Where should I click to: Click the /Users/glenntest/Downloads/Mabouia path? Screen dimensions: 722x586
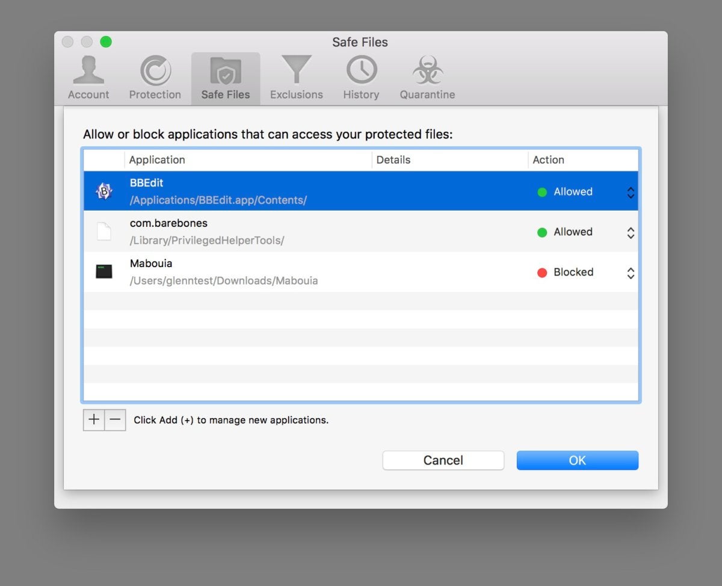[224, 281]
